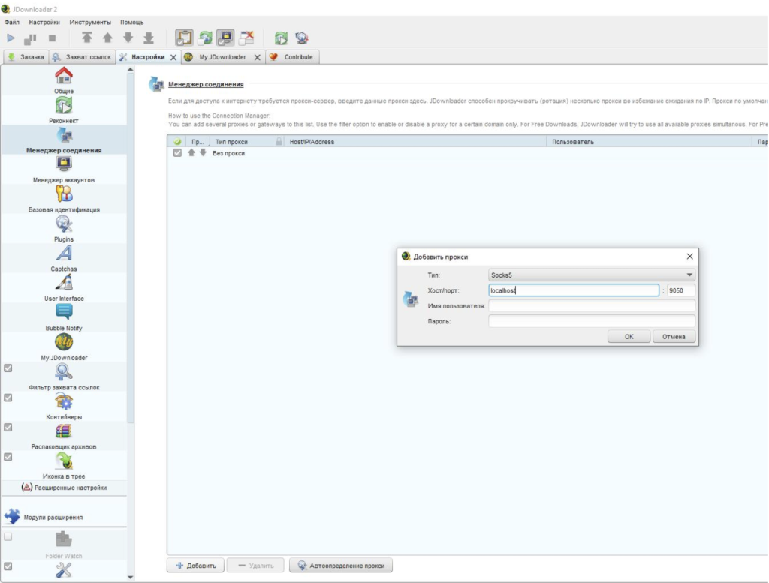The image size is (769, 583).
Task: Open Folder Watch extension settings
Action: [x=64, y=545]
